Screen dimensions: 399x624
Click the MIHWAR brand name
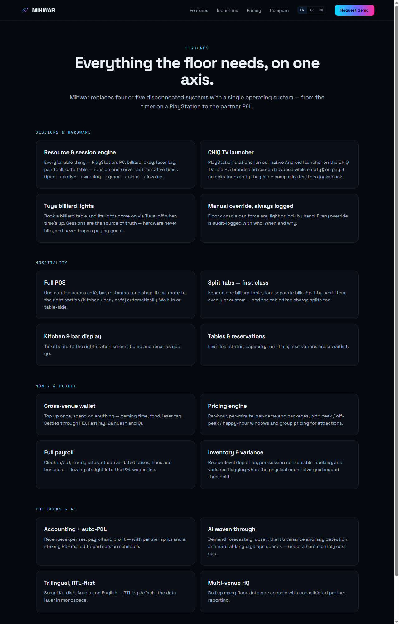(x=44, y=10)
